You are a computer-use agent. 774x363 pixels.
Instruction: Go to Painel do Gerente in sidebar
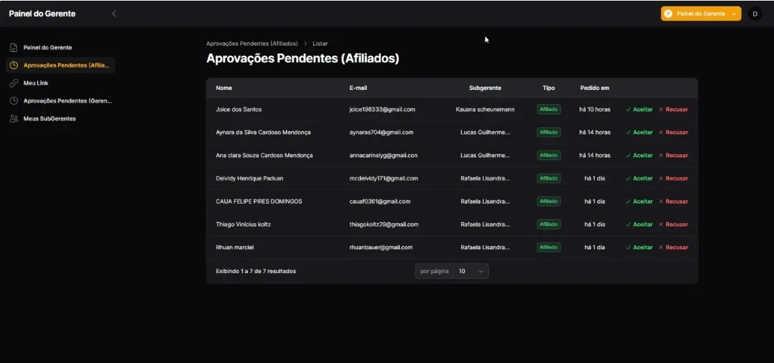pyautogui.click(x=60, y=48)
